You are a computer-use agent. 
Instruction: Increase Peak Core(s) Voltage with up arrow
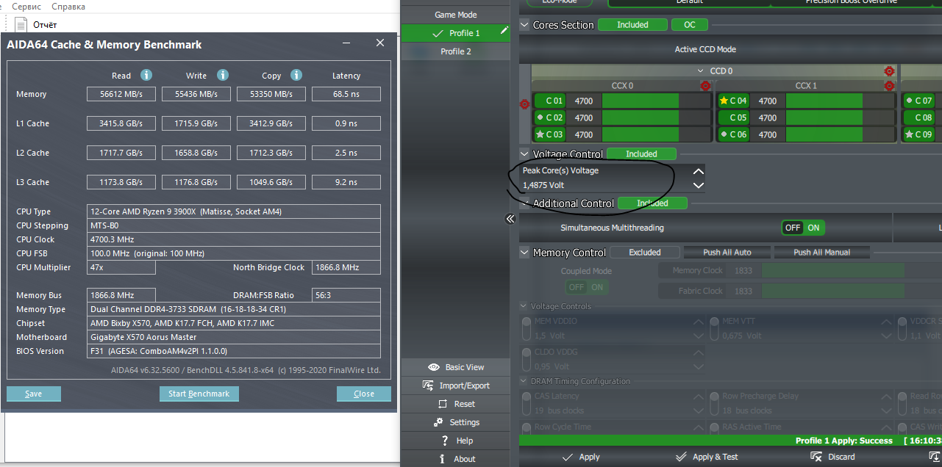click(699, 170)
